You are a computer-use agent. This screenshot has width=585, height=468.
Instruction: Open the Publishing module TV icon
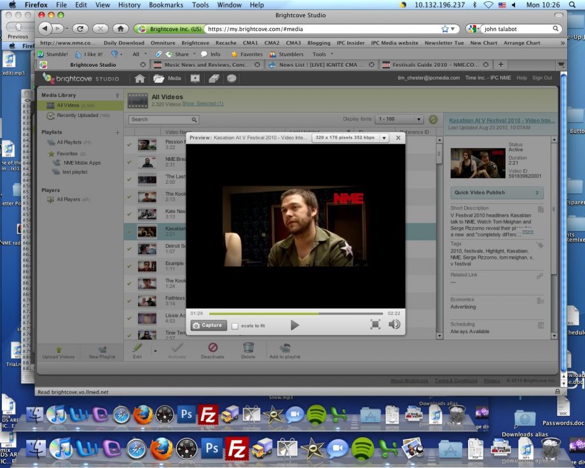pyautogui.click(x=195, y=78)
